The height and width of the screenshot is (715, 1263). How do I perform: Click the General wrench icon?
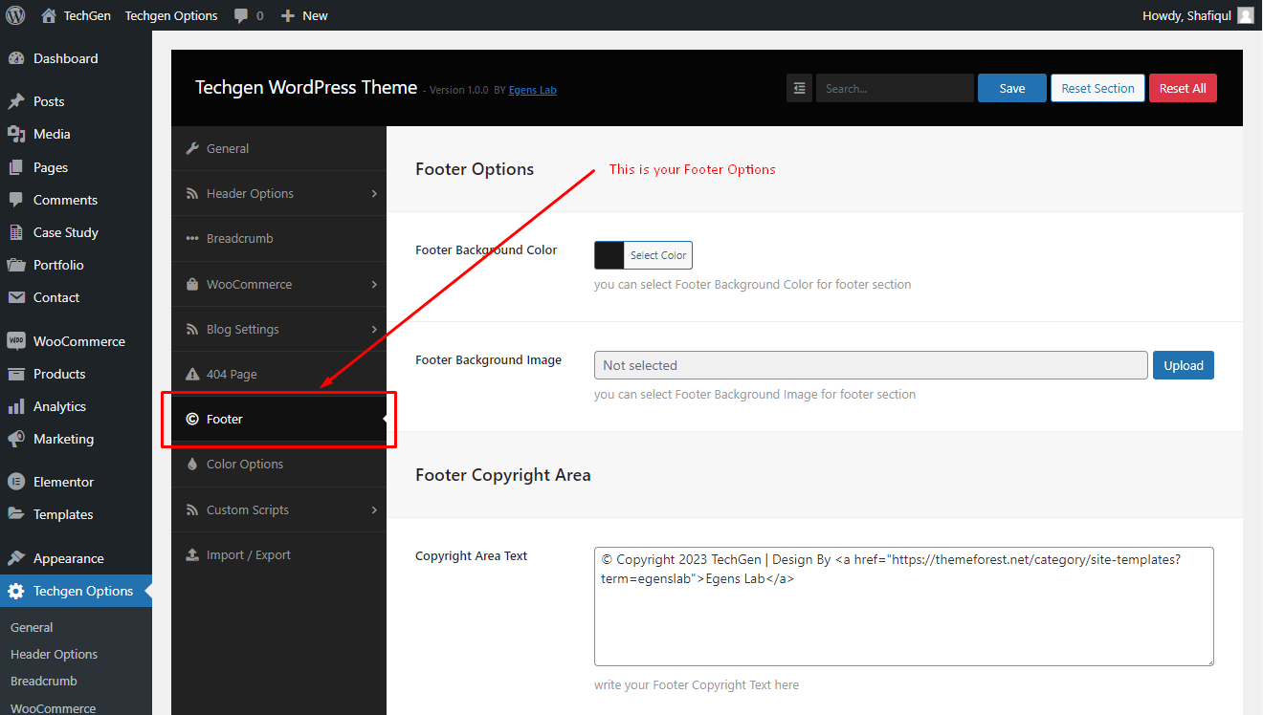point(191,148)
